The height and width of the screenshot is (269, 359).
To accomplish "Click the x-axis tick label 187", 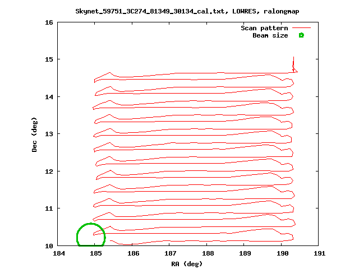I will tap(171, 253).
